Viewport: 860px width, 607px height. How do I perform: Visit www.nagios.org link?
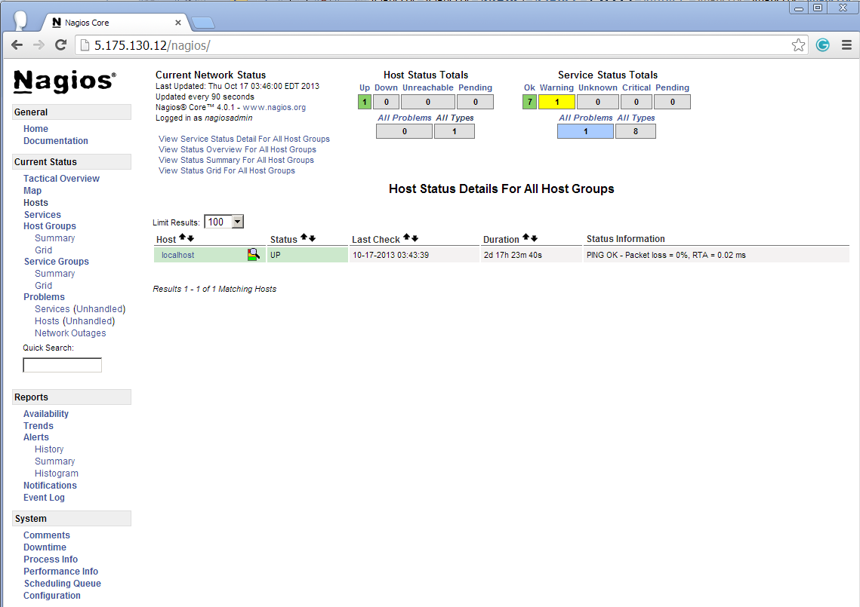click(274, 107)
